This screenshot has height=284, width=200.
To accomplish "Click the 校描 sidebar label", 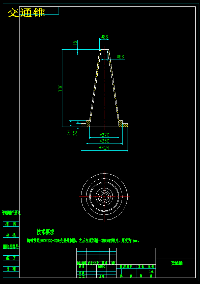I will click(11, 235).
